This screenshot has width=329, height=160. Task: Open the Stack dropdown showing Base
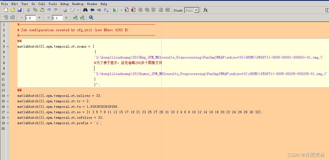192,10
